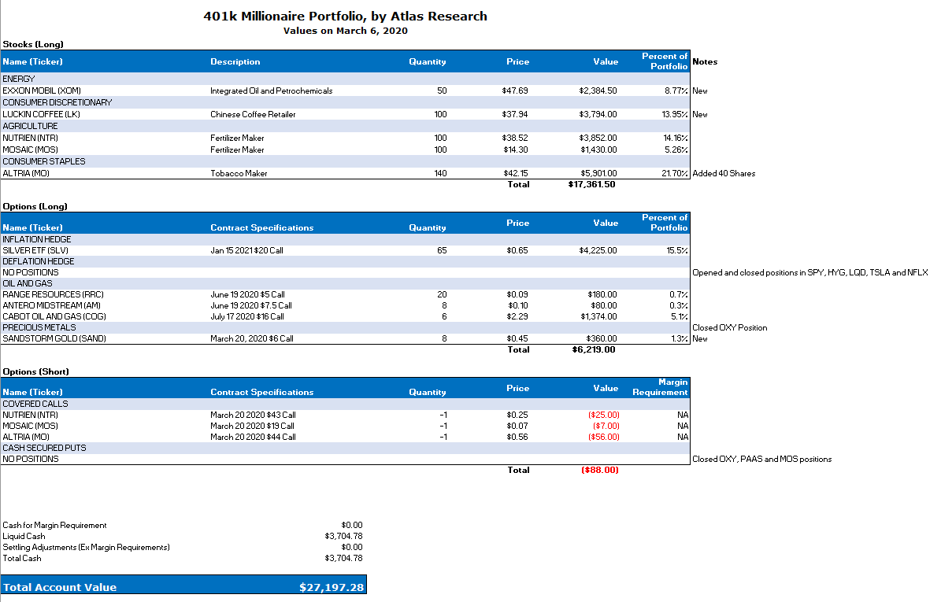The image size is (941, 602).
Task: Click the Margin Requirement column header
Action: [660, 387]
